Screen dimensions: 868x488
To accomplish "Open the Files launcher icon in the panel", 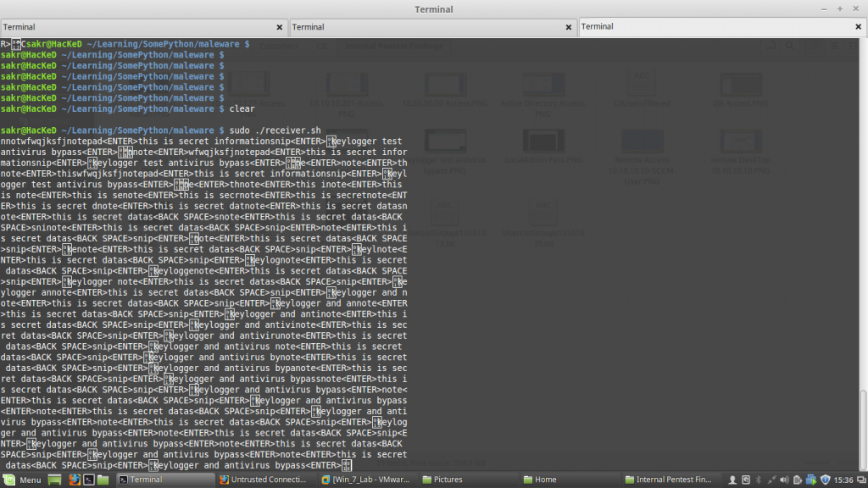I will tap(103, 480).
